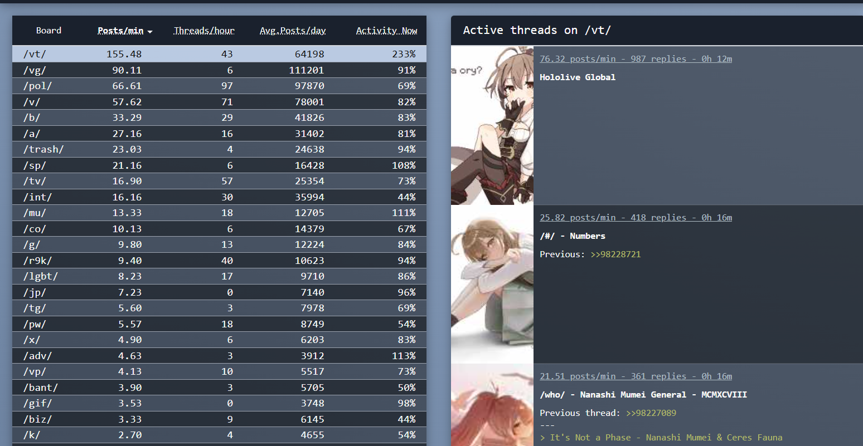Click the 4655 average posts value for /k/
The height and width of the screenshot is (446, 863).
pyautogui.click(x=312, y=435)
